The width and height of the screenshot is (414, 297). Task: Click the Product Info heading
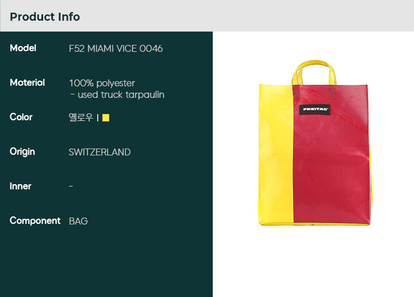coord(45,17)
